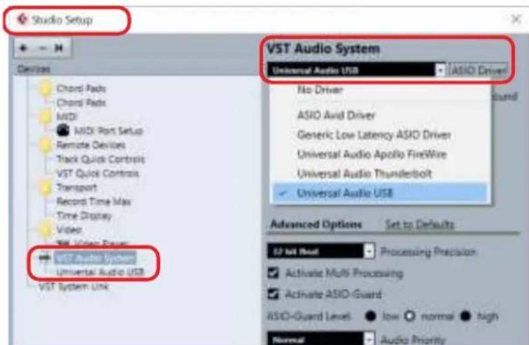529x345 pixels.
Task: Click the Cubase logo in title bar
Action: point(22,19)
